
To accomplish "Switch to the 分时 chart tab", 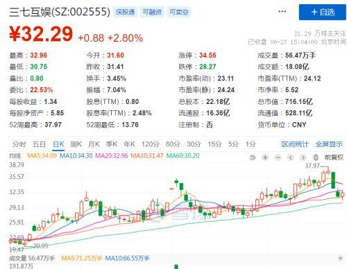I will click(x=19, y=144).
